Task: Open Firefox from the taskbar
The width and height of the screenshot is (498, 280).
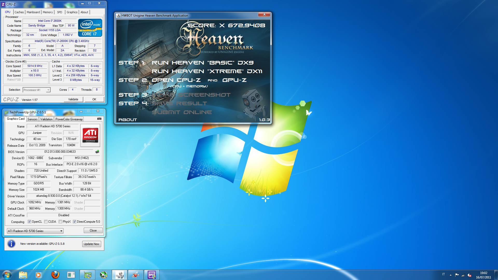Action: click(x=55, y=275)
